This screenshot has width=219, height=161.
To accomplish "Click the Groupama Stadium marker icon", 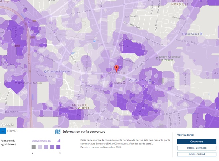I will [18, 83].
